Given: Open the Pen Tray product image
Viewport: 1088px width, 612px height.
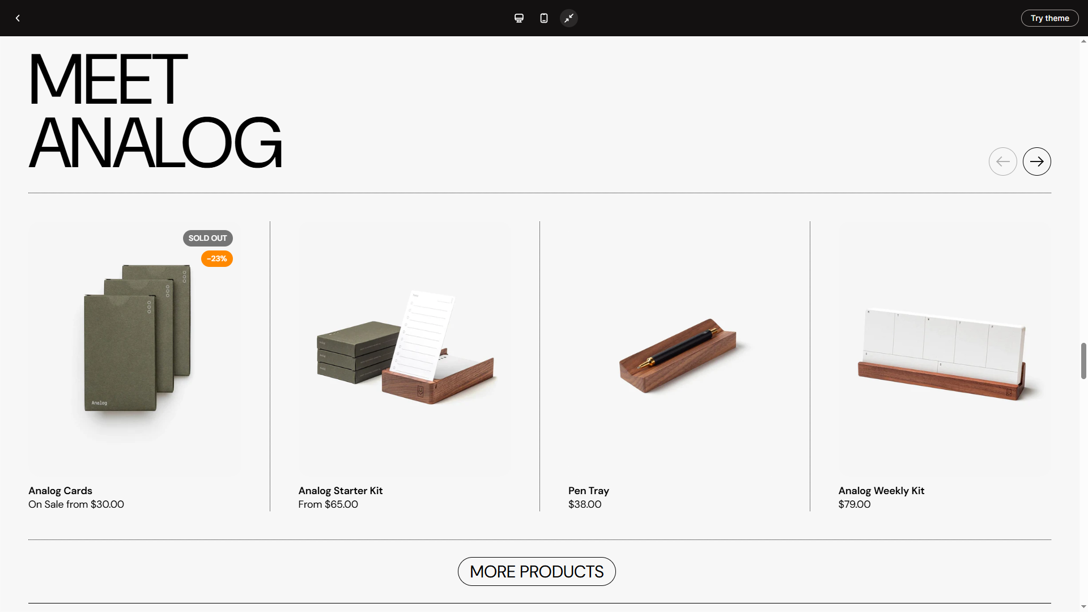Looking at the screenshot, I should (x=674, y=347).
